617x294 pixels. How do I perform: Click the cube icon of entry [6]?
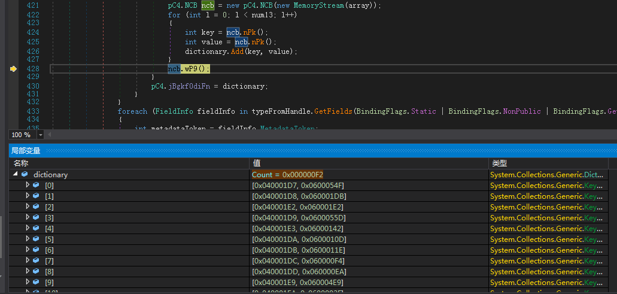[36, 250]
